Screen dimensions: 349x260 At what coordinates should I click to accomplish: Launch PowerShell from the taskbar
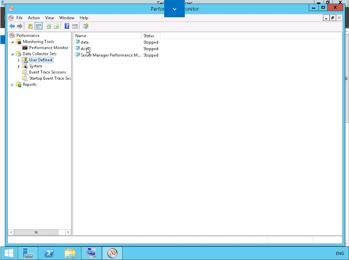click(x=49, y=253)
